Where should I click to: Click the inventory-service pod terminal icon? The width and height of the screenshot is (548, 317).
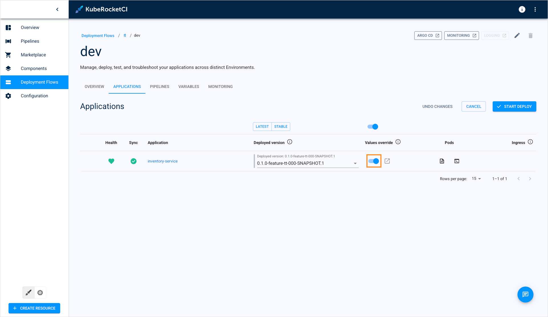(456, 161)
